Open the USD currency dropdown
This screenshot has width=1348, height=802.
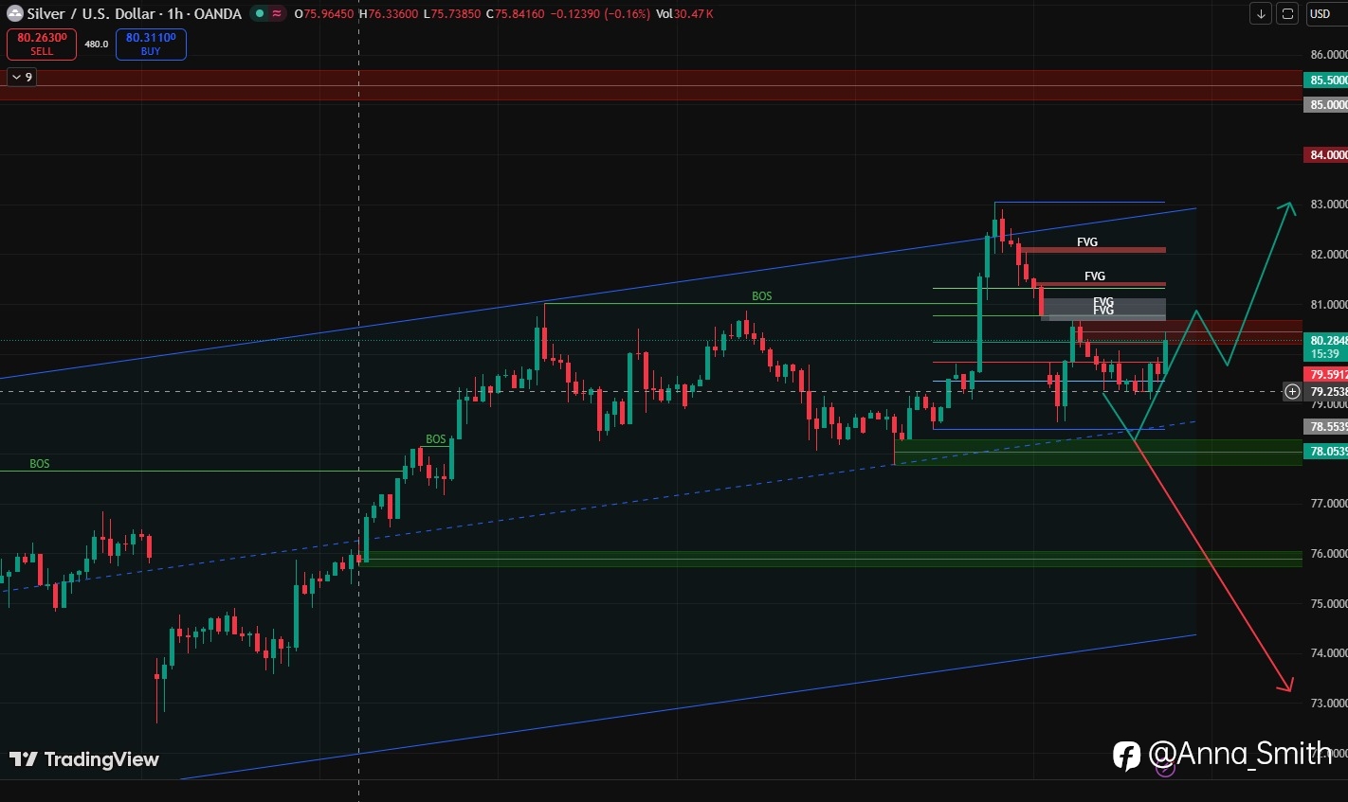1325,14
